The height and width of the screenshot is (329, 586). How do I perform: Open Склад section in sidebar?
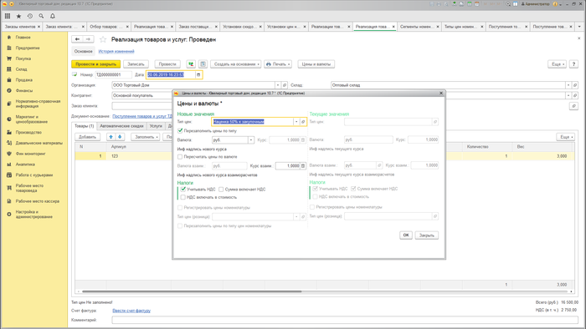coord(21,69)
